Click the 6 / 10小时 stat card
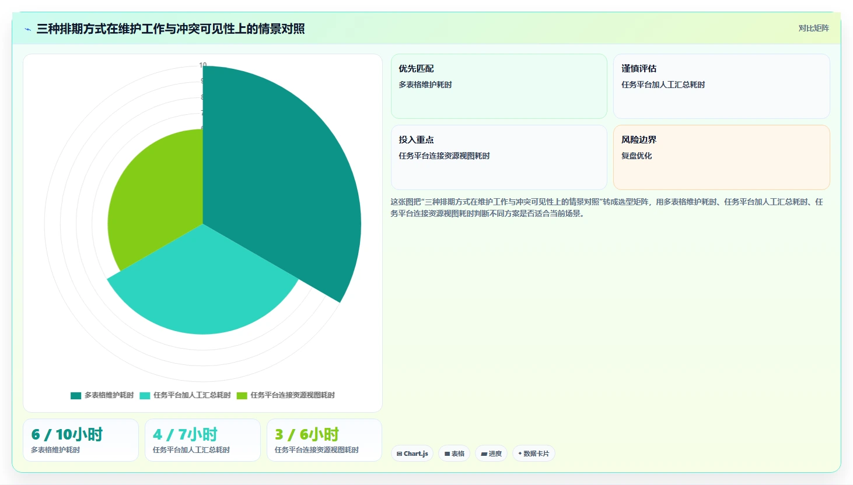The width and height of the screenshot is (853, 485). point(81,440)
